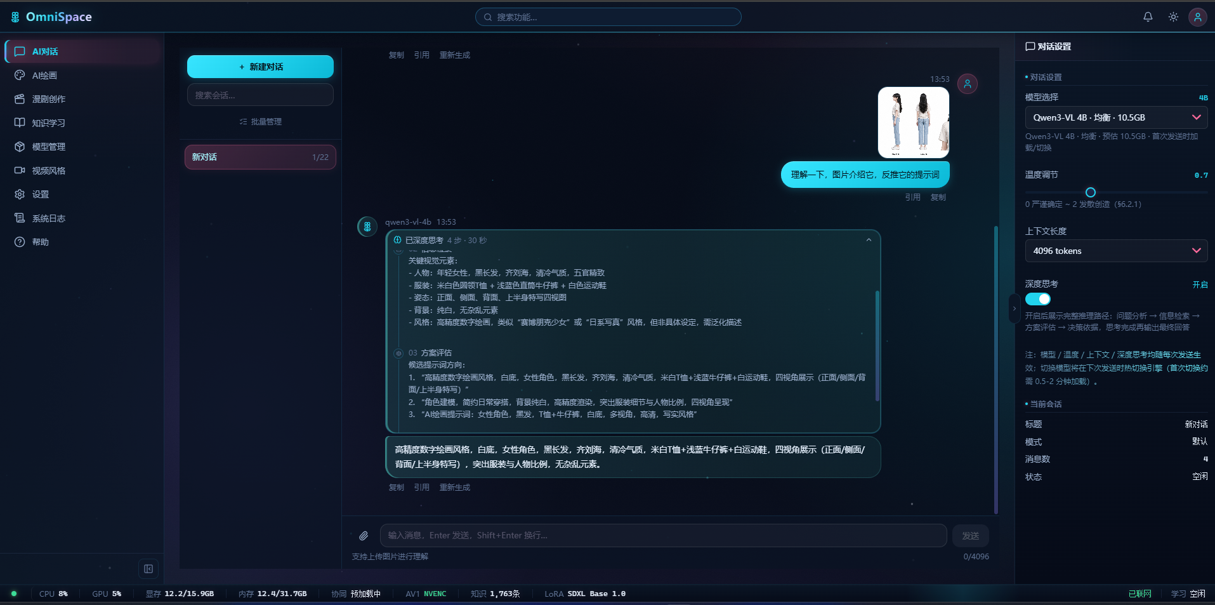Select the 新对话 1/22 conversation
The image size is (1215, 605).
pos(260,157)
